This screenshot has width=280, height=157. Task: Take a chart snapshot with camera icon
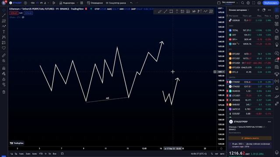point(259,3)
